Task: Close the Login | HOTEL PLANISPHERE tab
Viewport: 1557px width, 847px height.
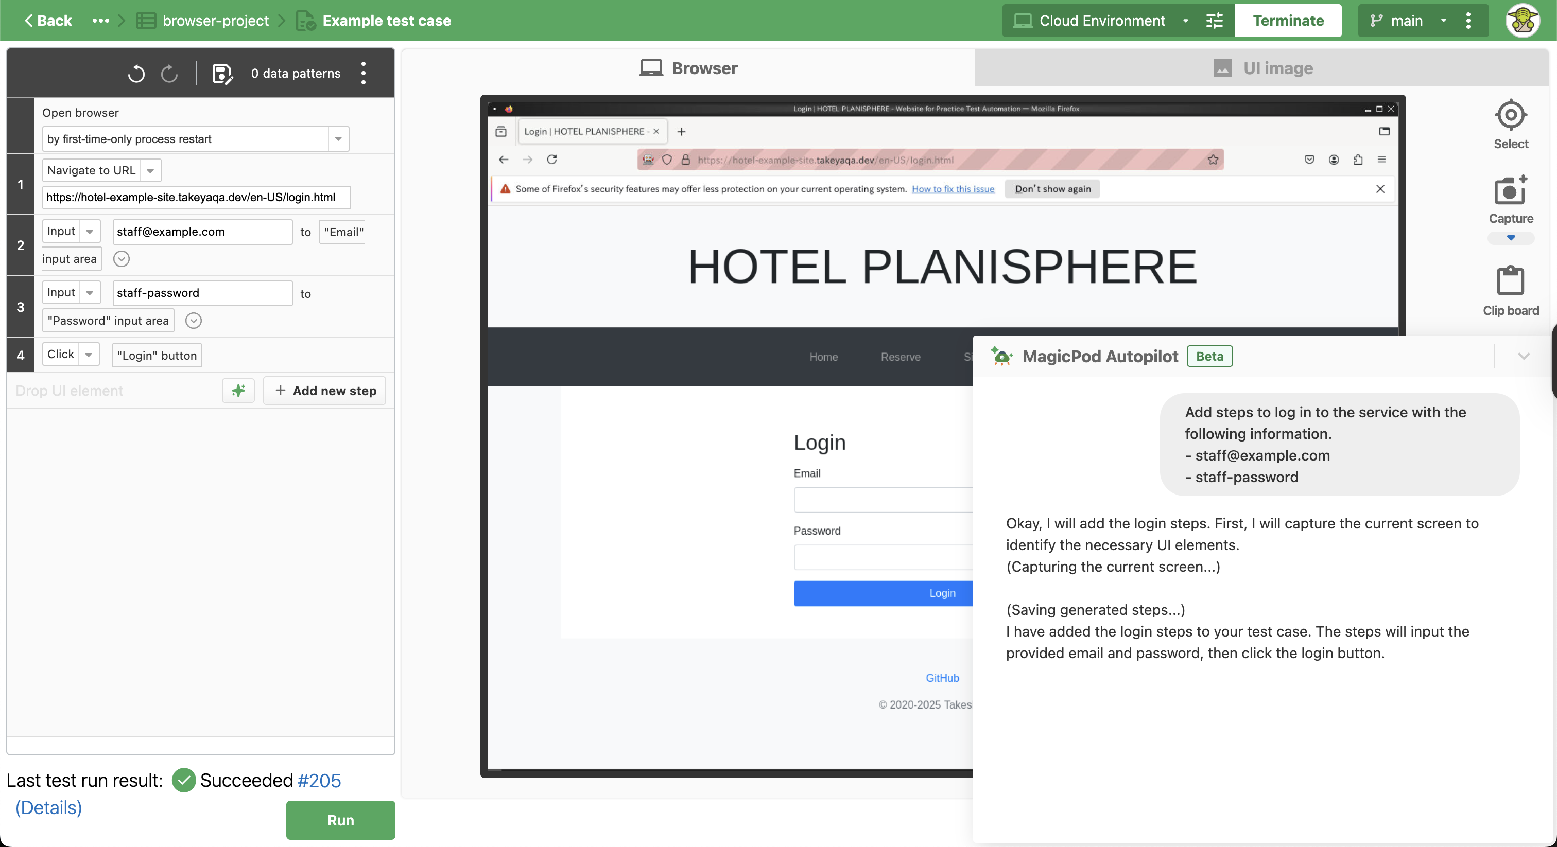Action: point(656,131)
